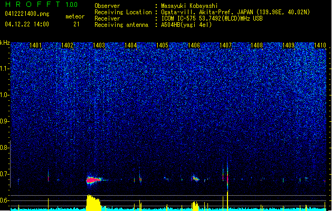Click the large yellow intensity block below 1403
The image size is (332, 211).
[x=93, y=203]
